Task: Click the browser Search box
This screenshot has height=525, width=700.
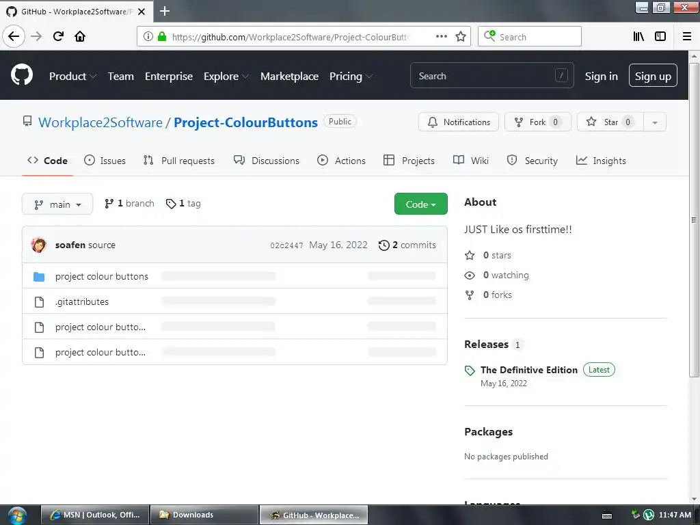Action: 530,37
